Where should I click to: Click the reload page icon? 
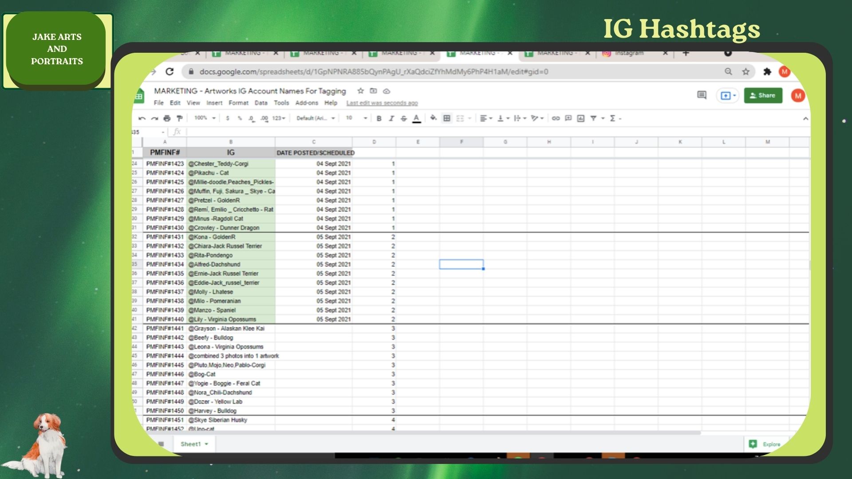(x=170, y=71)
